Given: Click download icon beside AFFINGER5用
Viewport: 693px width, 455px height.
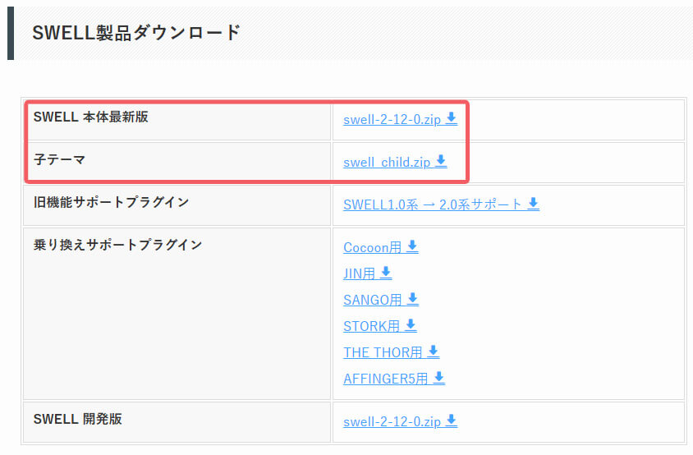Looking at the screenshot, I should tap(438, 378).
